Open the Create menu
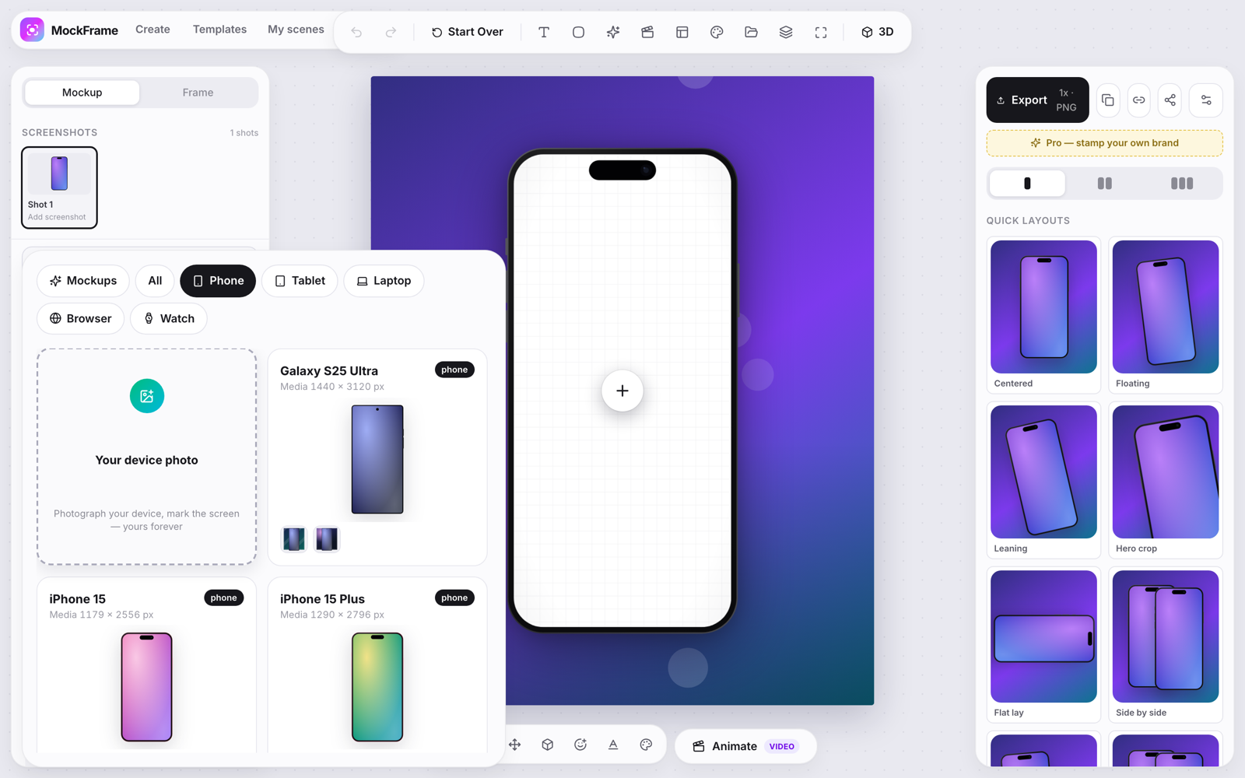This screenshot has height=778, width=1245. pyautogui.click(x=153, y=30)
